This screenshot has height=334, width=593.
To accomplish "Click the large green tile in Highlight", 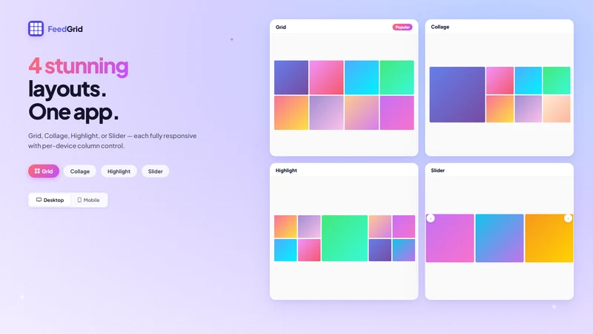I will (x=345, y=238).
